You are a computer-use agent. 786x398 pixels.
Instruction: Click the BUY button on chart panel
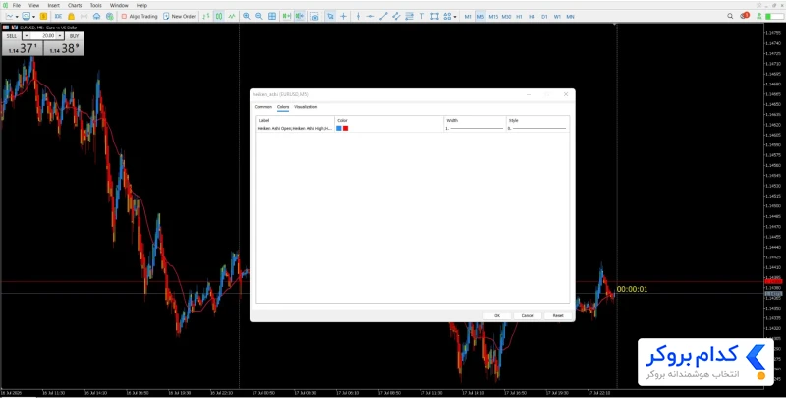coord(75,36)
